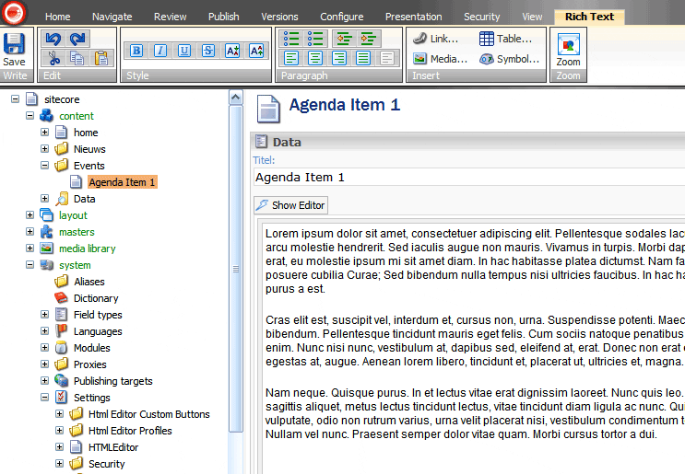Click the Cut scissors icon
The width and height of the screenshot is (685, 474).
tap(53, 58)
